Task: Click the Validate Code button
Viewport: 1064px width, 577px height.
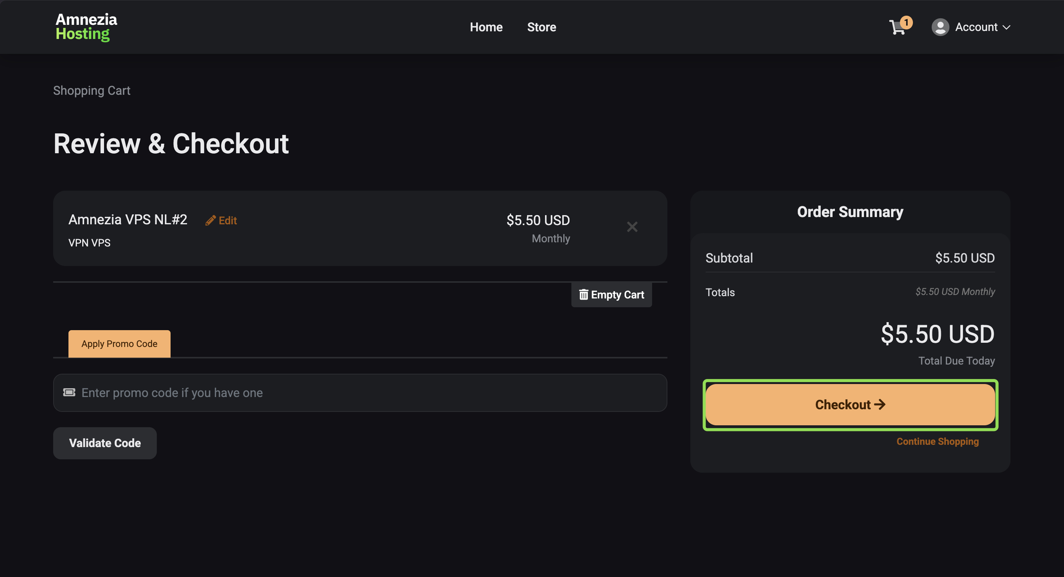Action: click(x=105, y=443)
